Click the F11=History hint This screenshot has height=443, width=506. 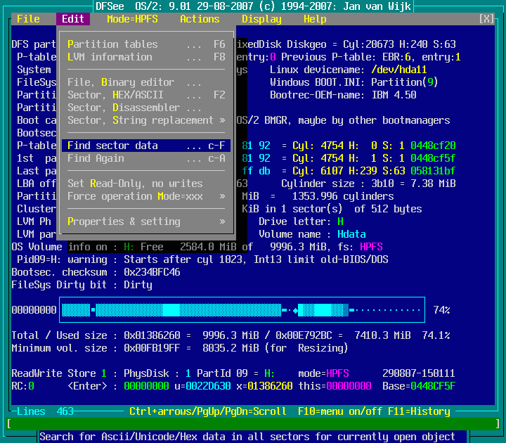point(419,411)
